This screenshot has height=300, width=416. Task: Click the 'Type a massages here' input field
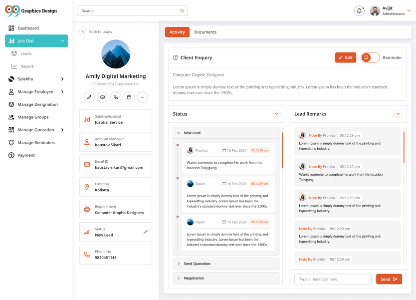[333, 279]
